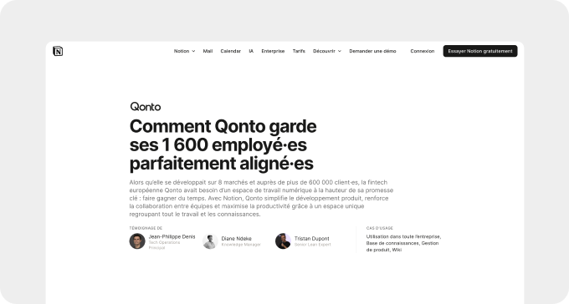This screenshot has width=569, height=304.
Task: Go to the IA page
Action: click(251, 51)
